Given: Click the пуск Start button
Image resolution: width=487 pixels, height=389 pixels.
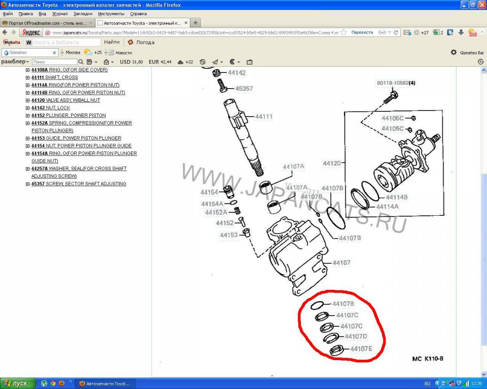Looking at the screenshot, I should click(x=18, y=383).
